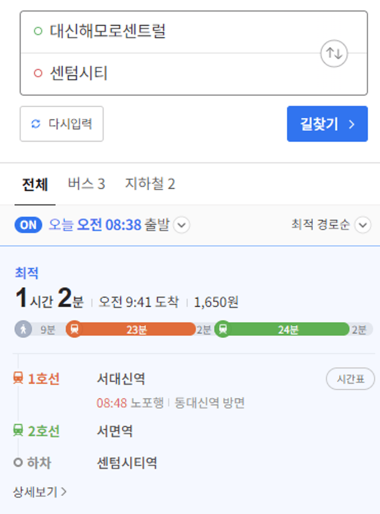This screenshot has width=380, height=514.
Task: Open the 시간표 timetable button
Action: coord(350,379)
